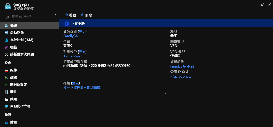273x127 pixels.
Task: Click 按一下這裡即可新增標籤 link
Action: [x=82, y=88]
